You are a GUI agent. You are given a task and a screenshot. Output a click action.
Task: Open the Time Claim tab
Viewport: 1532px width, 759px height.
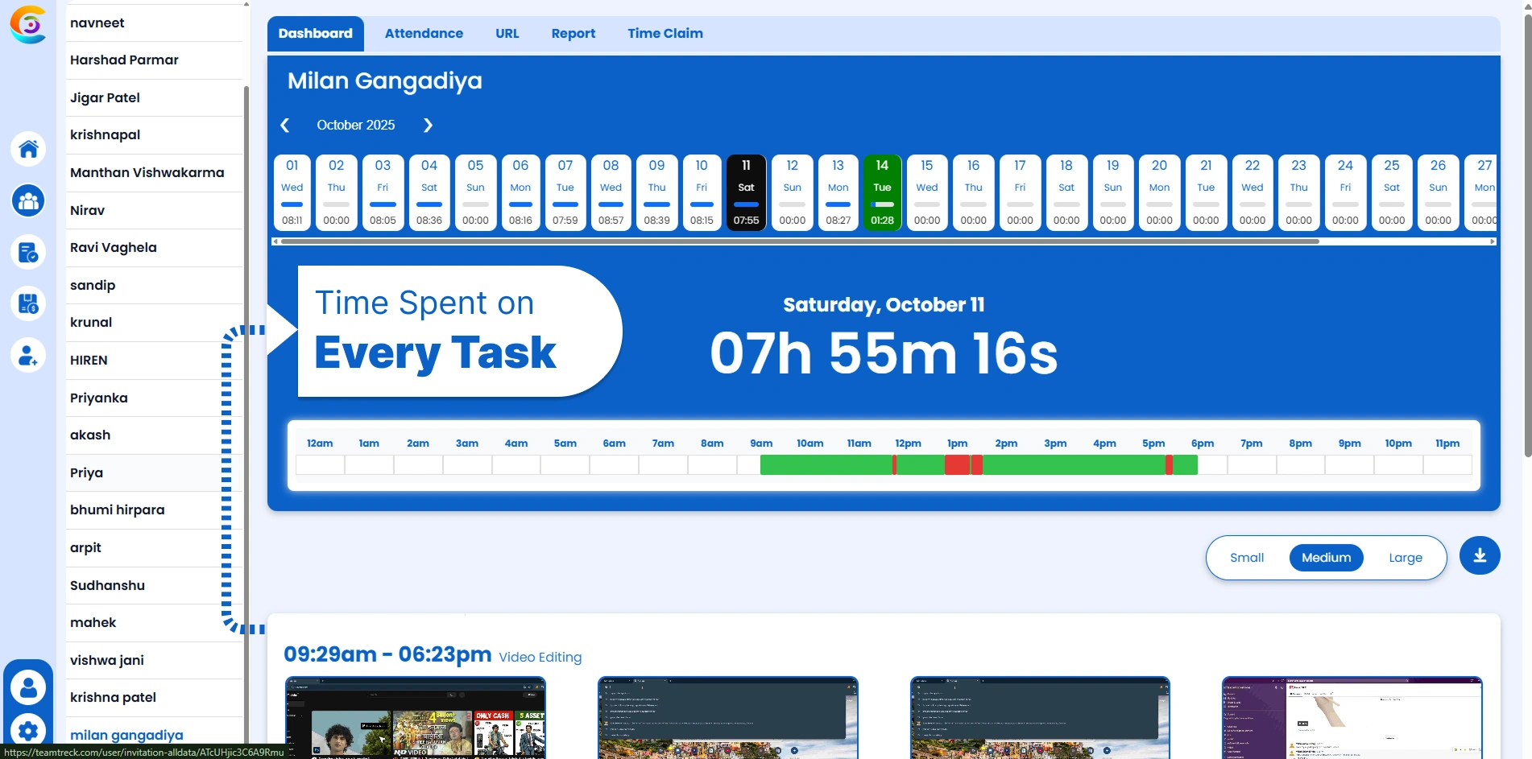click(665, 33)
